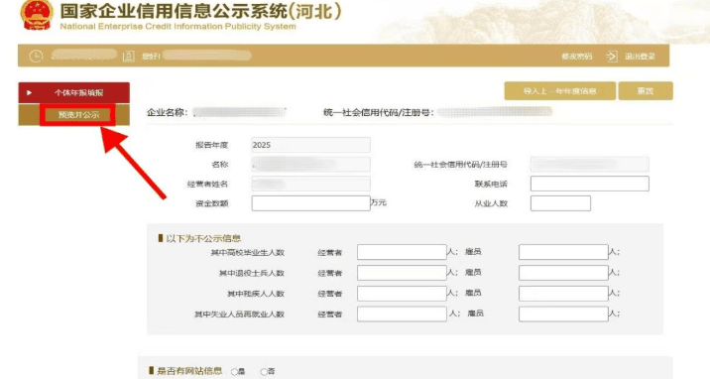Image resolution: width=710 pixels, height=379 pixels.
Task: Click the 您好 greeting text
Action: pos(151,57)
